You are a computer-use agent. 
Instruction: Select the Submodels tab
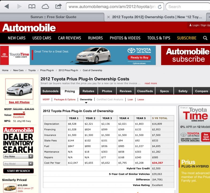tap(50, 91)
